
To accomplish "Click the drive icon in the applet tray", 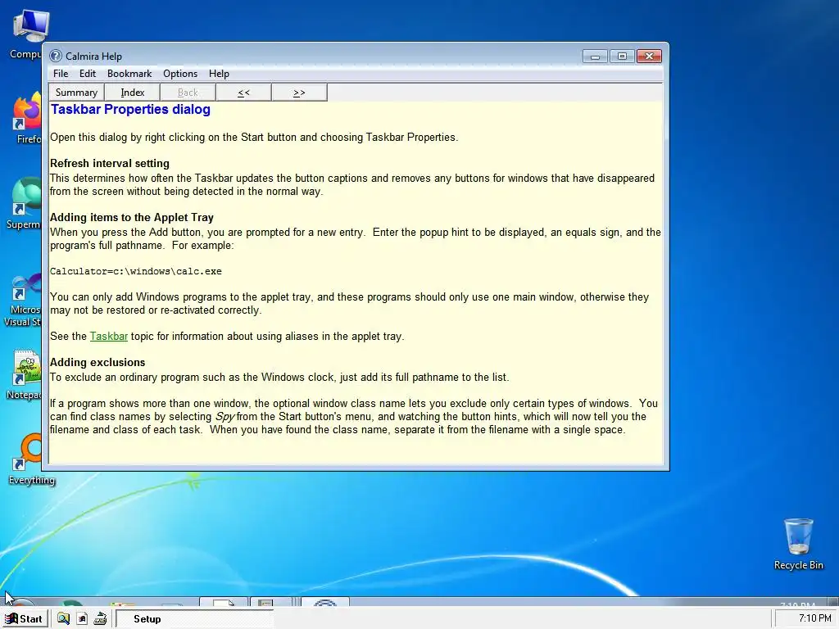I will click(100, 619).
